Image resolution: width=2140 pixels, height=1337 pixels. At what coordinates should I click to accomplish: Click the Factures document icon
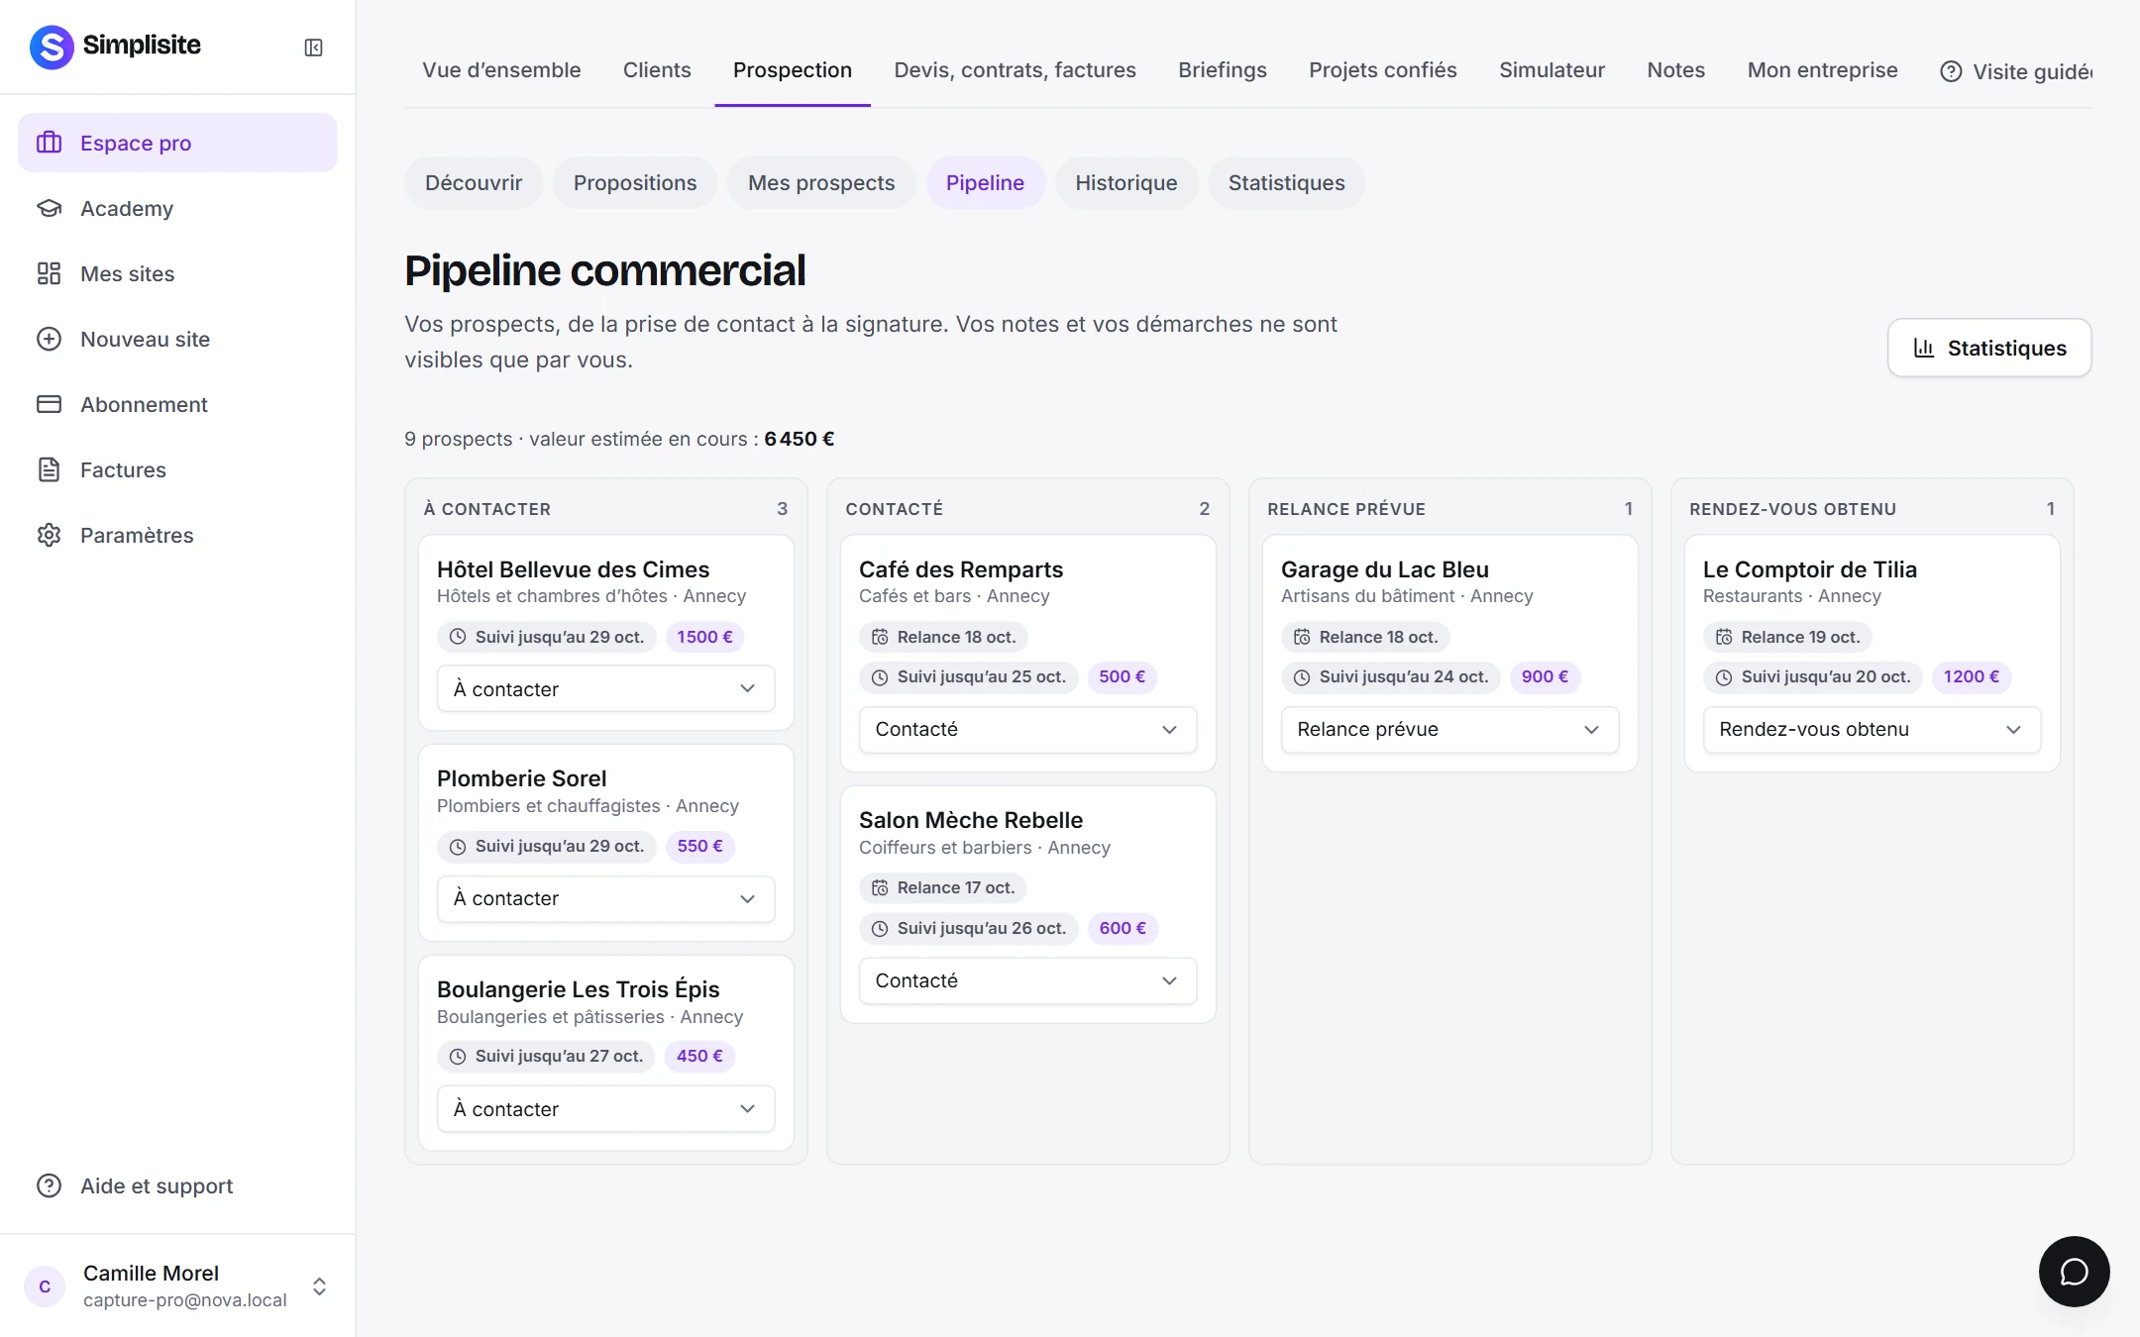[x=50, y=469]
